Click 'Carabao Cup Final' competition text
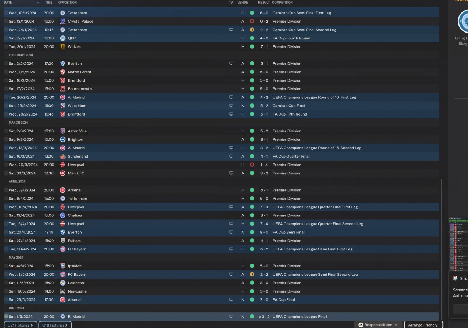The image size is (468, 328). click(289, 106)
